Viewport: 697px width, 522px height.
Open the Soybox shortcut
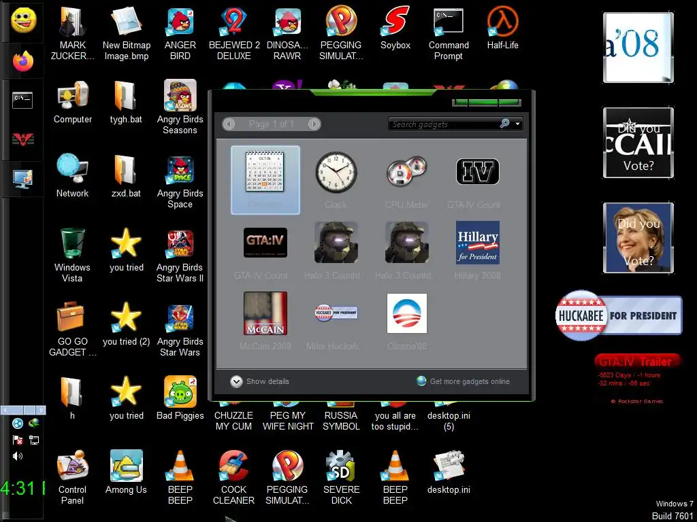[395, 29]
